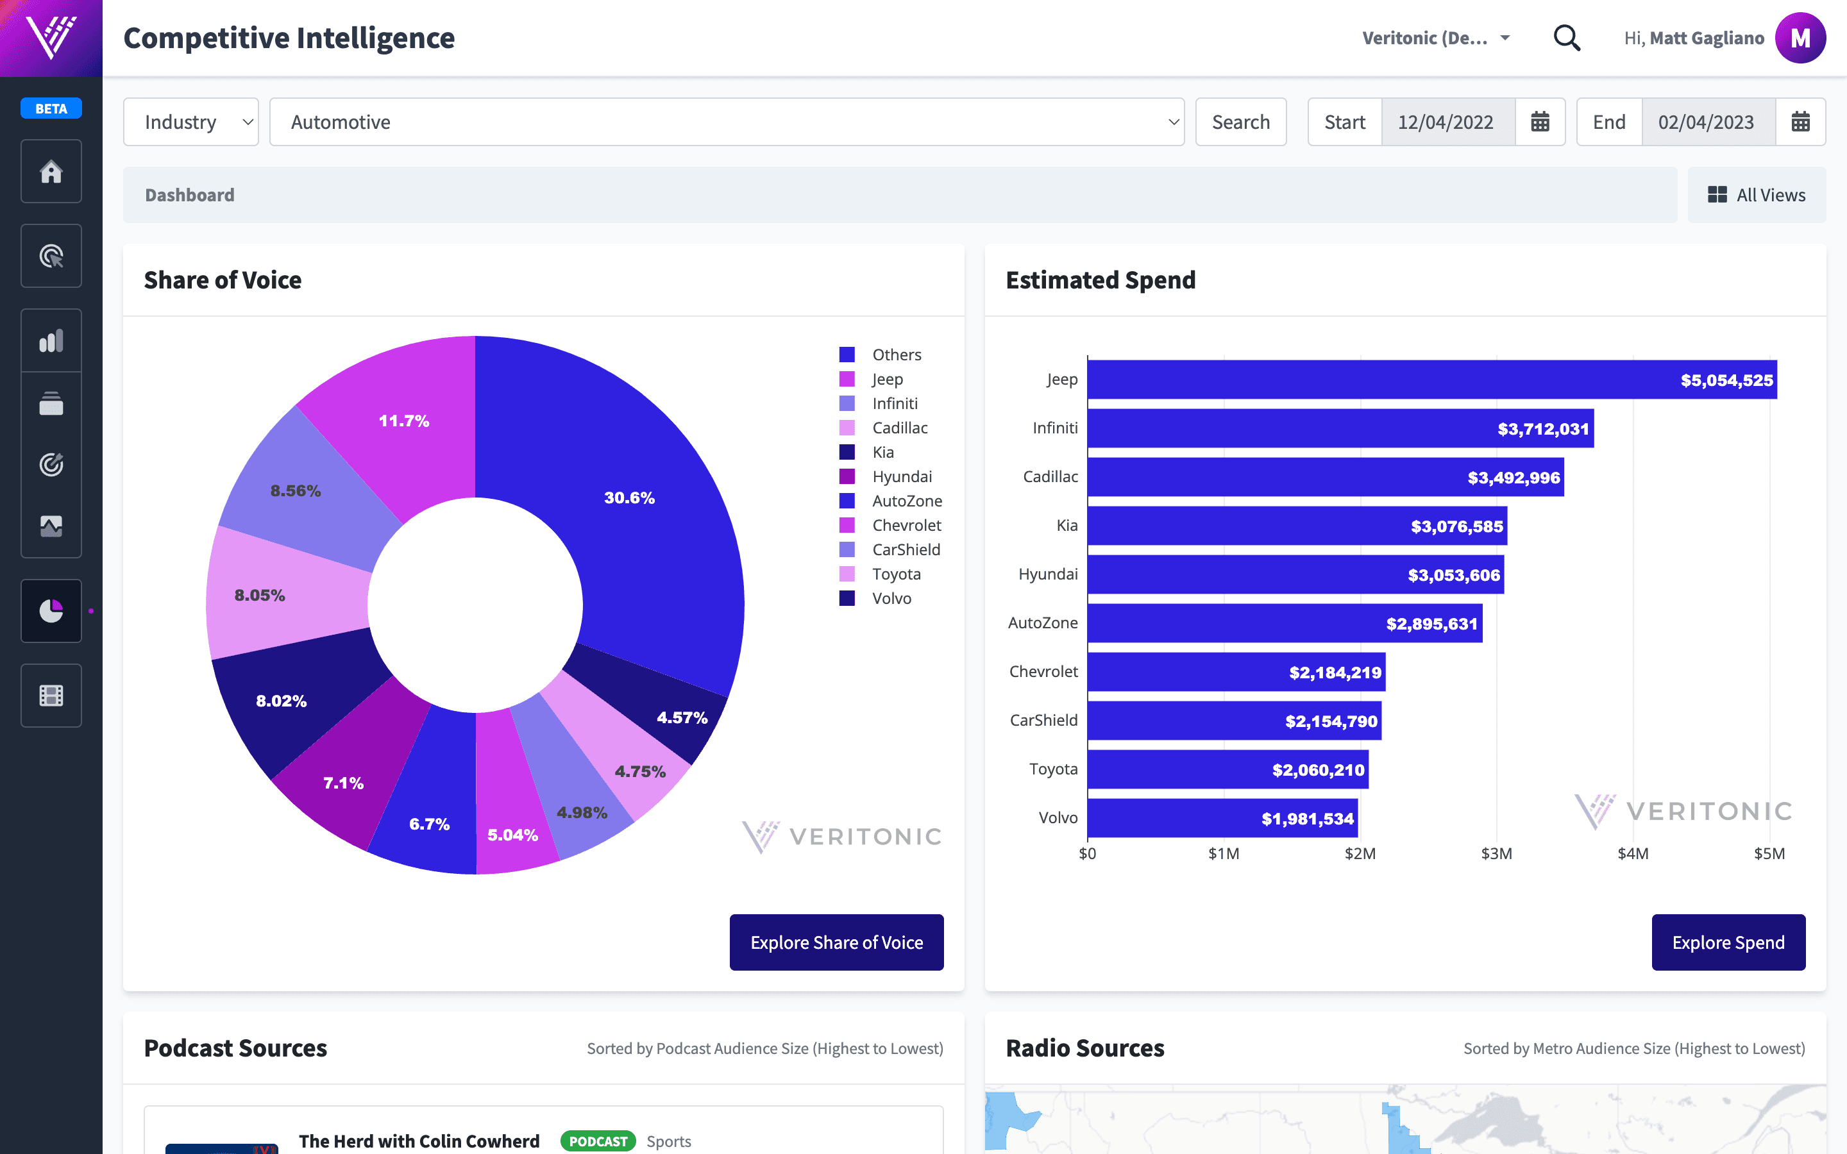Open the target cursor sidebar icon
Viewport: 1847px width, 1154px height.
51,256
